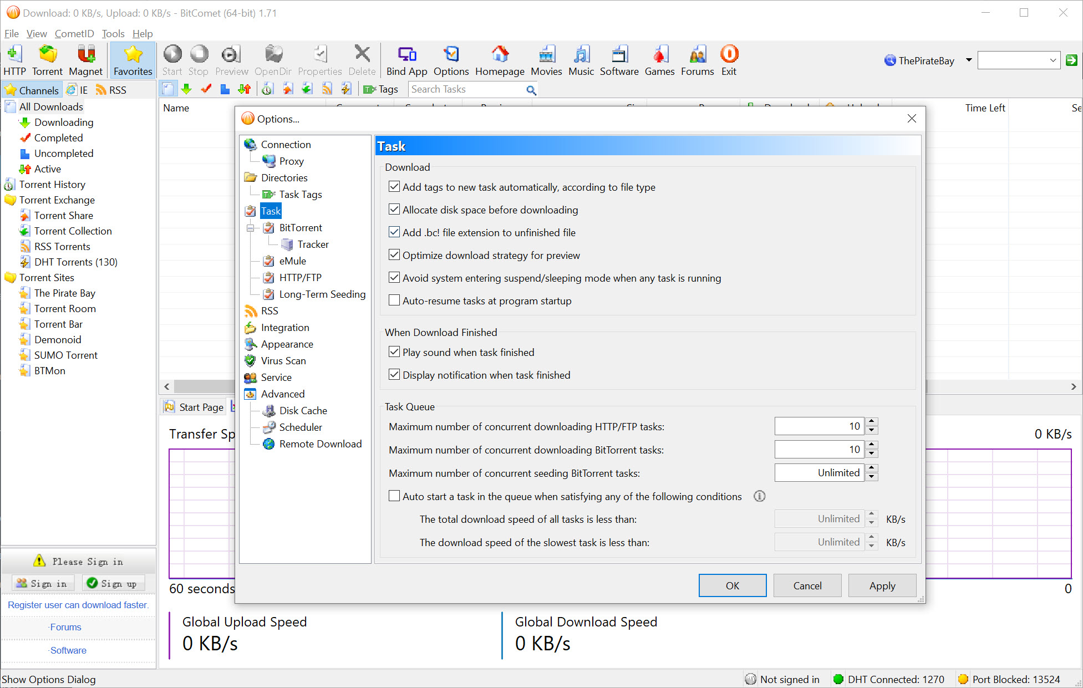The width and height of the screenshot is (1083, 688).
Task: Select Proxy in the options tree
Action: 291,161
